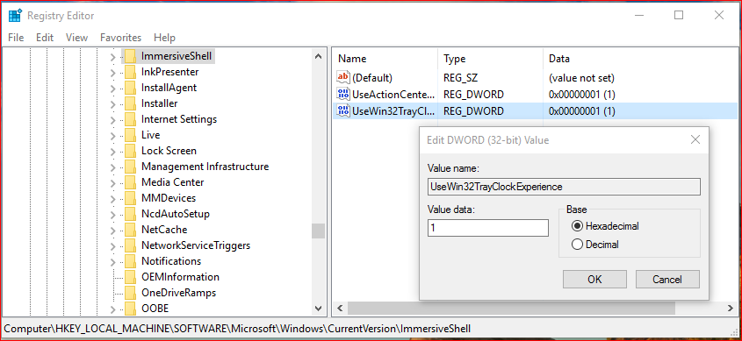Click the Lock Screen folder icon
This screenshot has height=341, width=742.
coord(130,151)
